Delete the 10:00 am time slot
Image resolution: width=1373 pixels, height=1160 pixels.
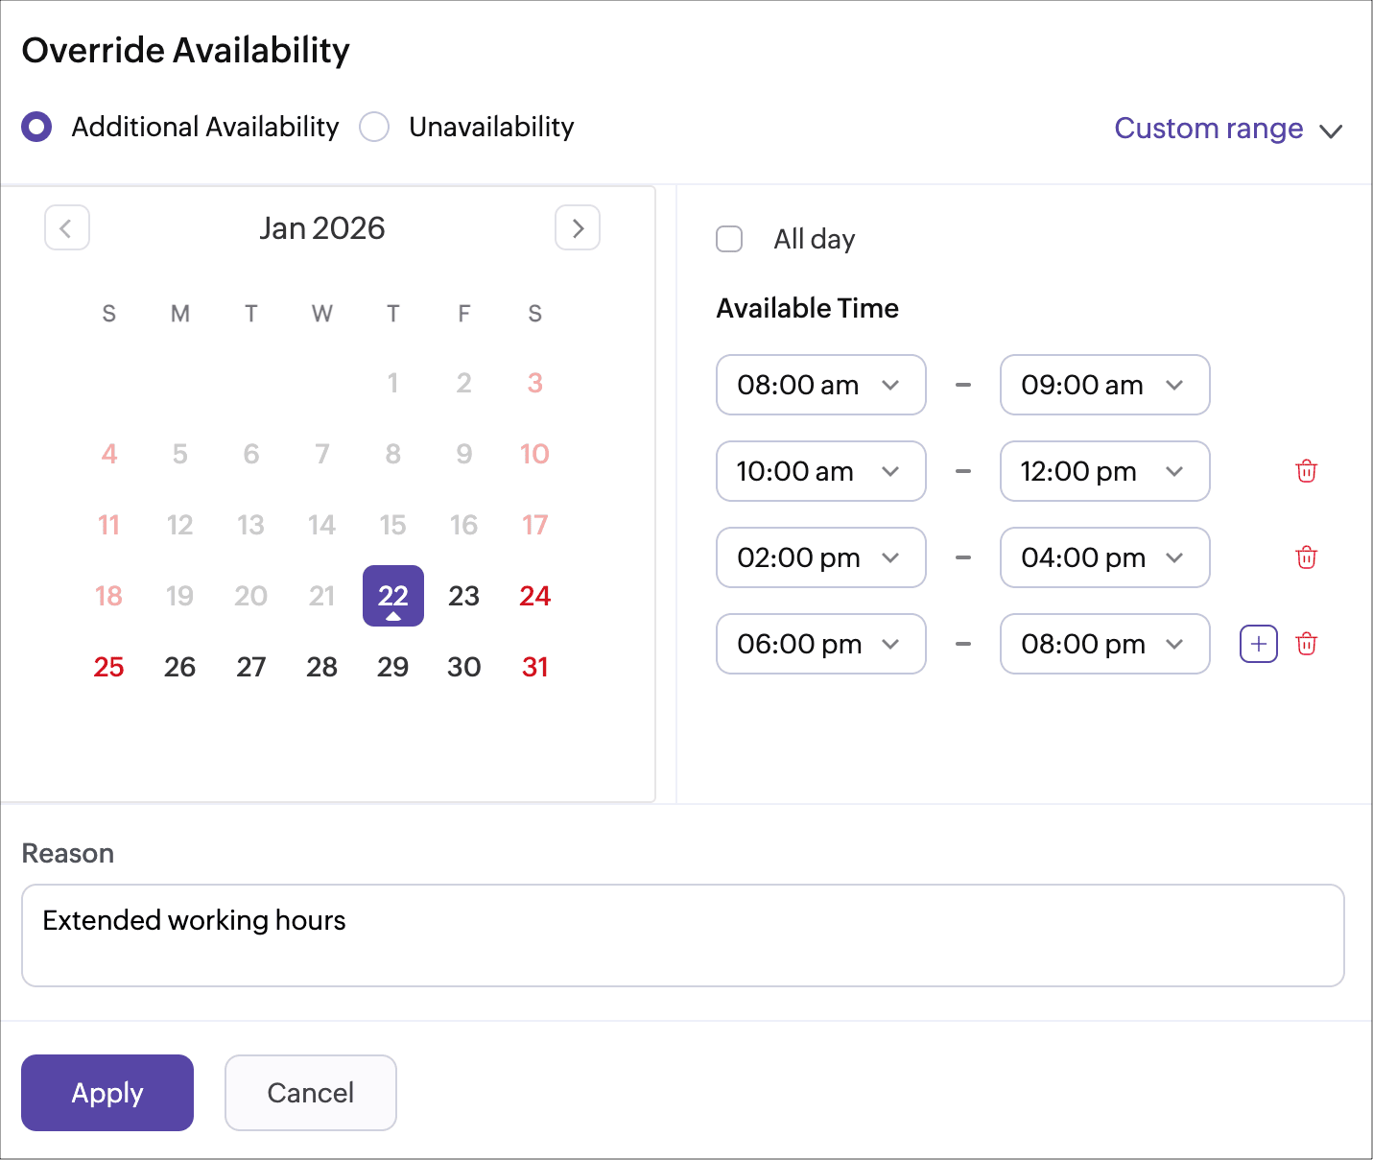(1306, 471)
